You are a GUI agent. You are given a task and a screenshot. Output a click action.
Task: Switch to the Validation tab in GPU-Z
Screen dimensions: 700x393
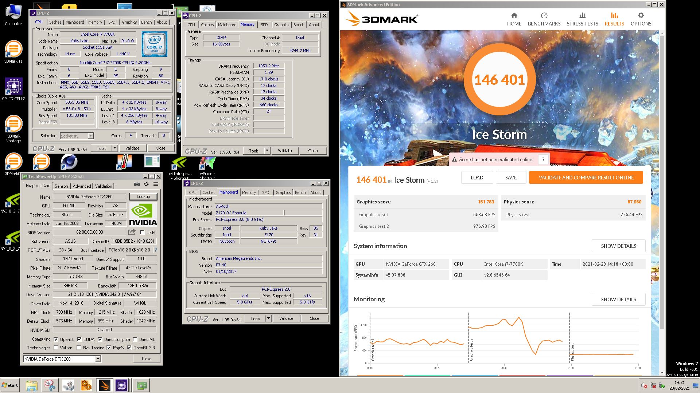click(104, 186)
